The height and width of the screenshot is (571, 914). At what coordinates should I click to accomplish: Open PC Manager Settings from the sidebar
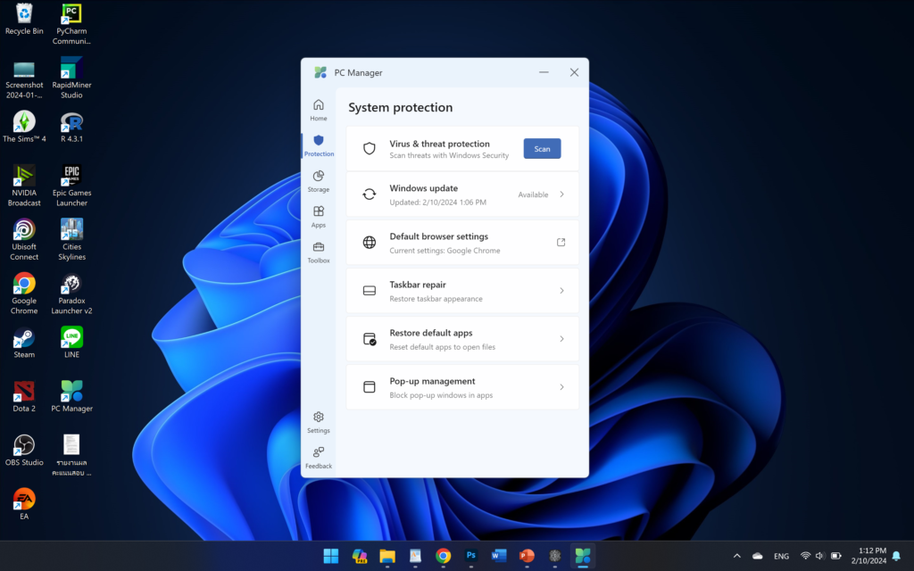click(319, 422)
